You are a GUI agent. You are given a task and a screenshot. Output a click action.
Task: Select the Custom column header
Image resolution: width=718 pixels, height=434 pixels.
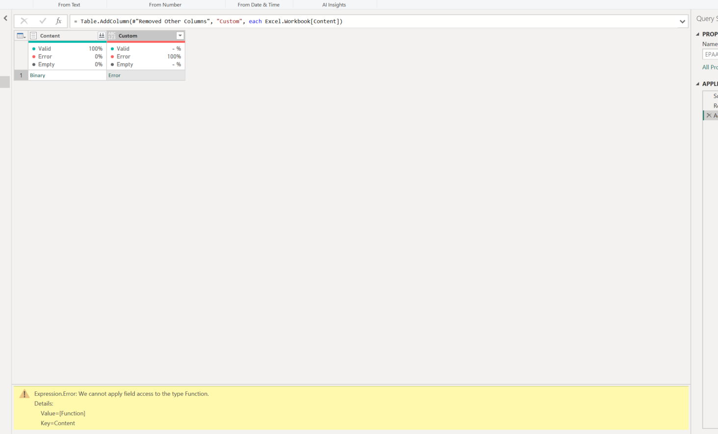coord(146,36)
